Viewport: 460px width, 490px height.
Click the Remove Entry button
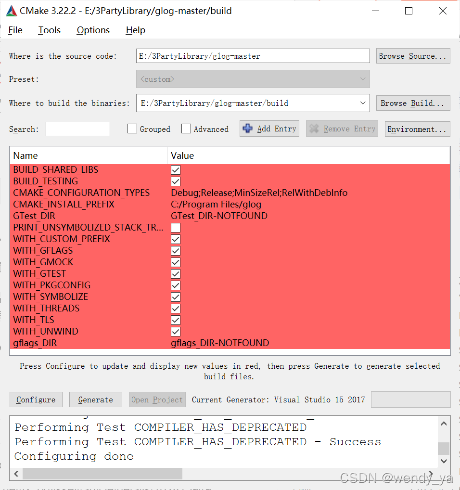point(342,129)
